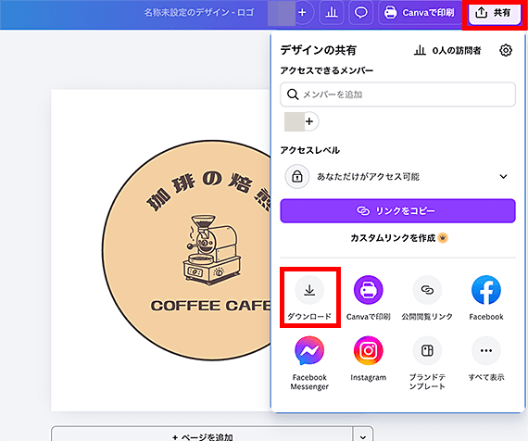Screen dimensions: 528x441
Task: Click the lock icon in access level
Action: pyautogui.click(x=297, y=177)
